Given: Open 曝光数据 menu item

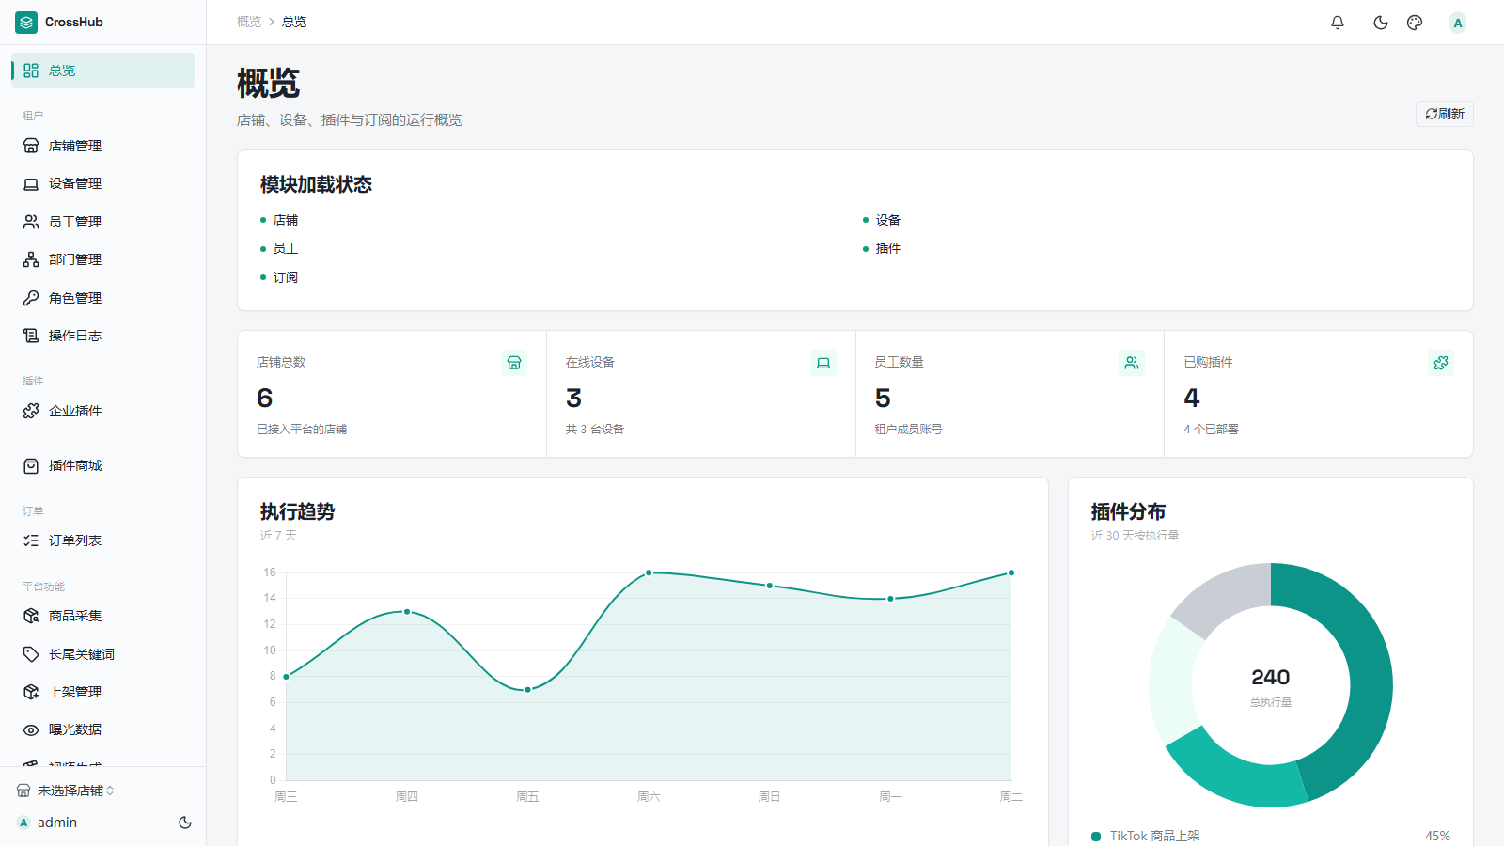Looking at the screenshot, I should tap(103, 729).
